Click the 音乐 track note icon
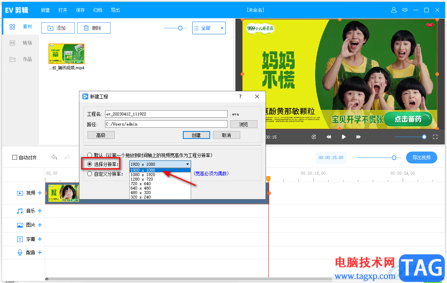Image resolution: width=447 pixels, height=283 pixels. pyautogui.click(x=20, y=211)
